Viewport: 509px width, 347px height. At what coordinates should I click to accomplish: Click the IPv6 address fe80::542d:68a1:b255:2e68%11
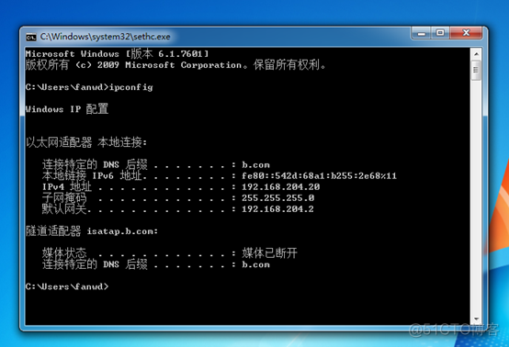tap(319, 175)
